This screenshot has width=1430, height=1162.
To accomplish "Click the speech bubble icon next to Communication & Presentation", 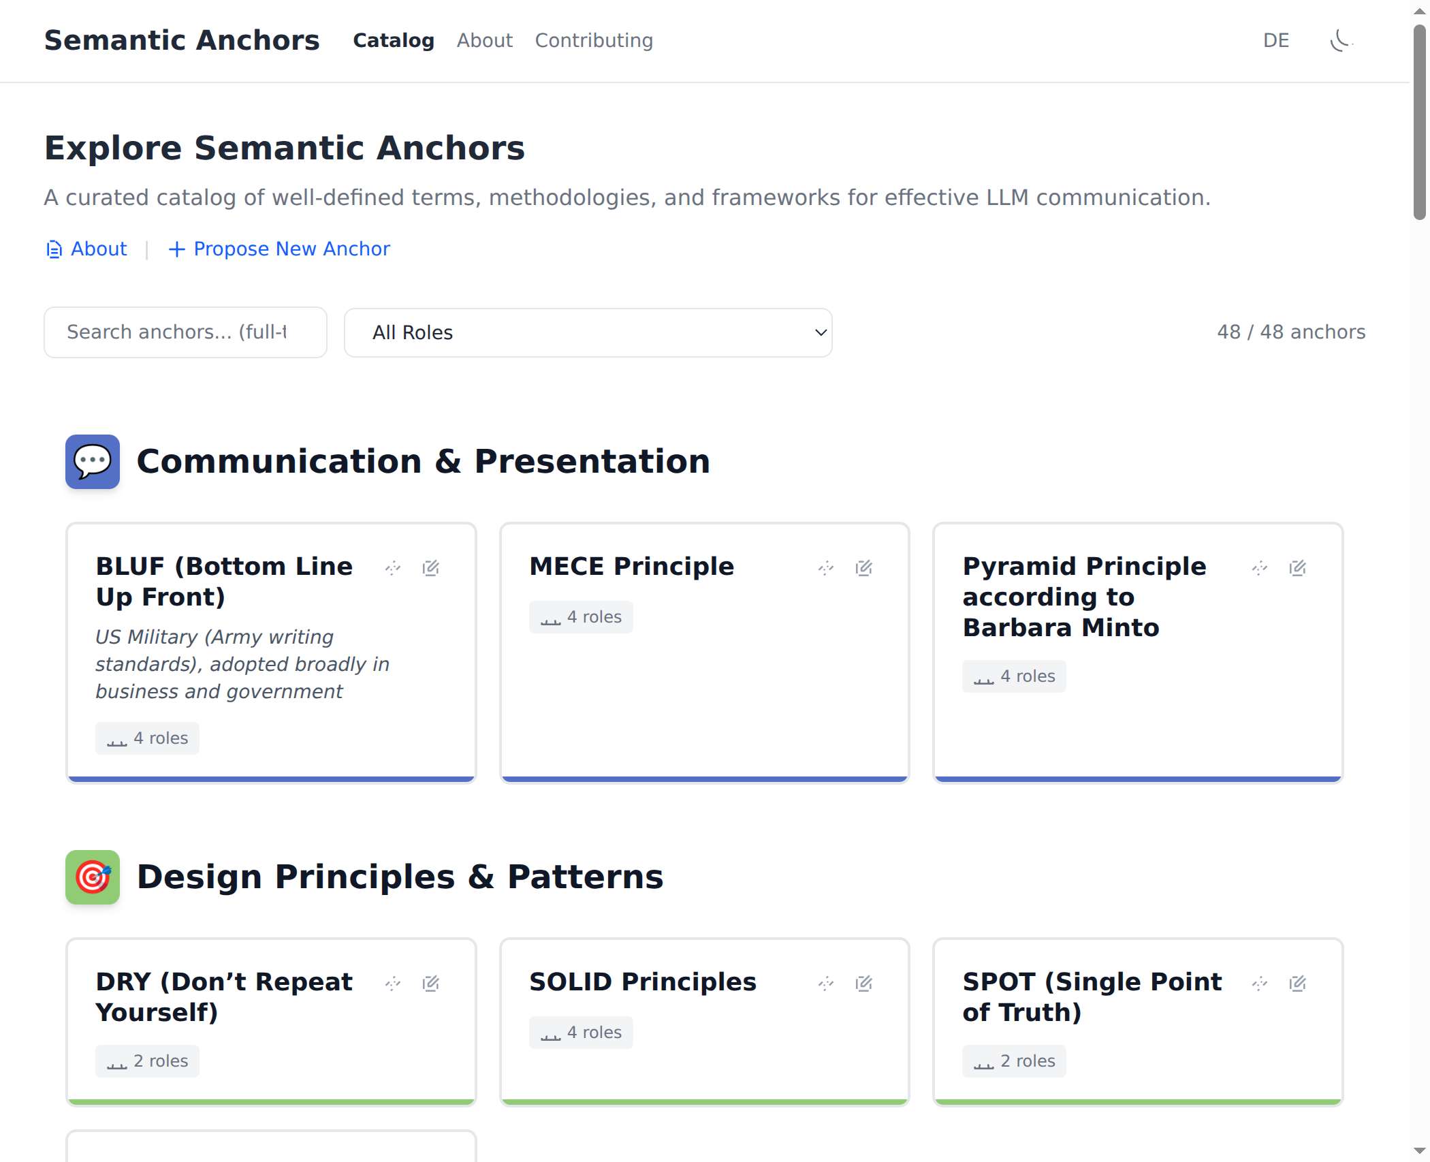I will (92, 461).
